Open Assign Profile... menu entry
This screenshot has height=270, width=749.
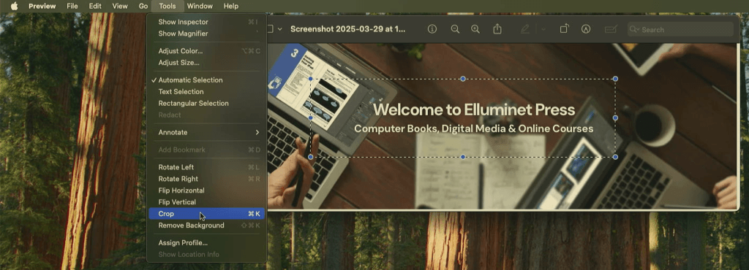[206, 243]
